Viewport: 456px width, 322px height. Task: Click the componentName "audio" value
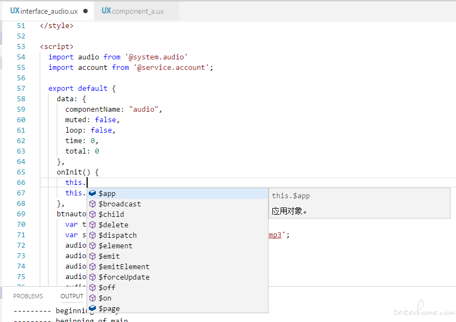pos(144,109)
